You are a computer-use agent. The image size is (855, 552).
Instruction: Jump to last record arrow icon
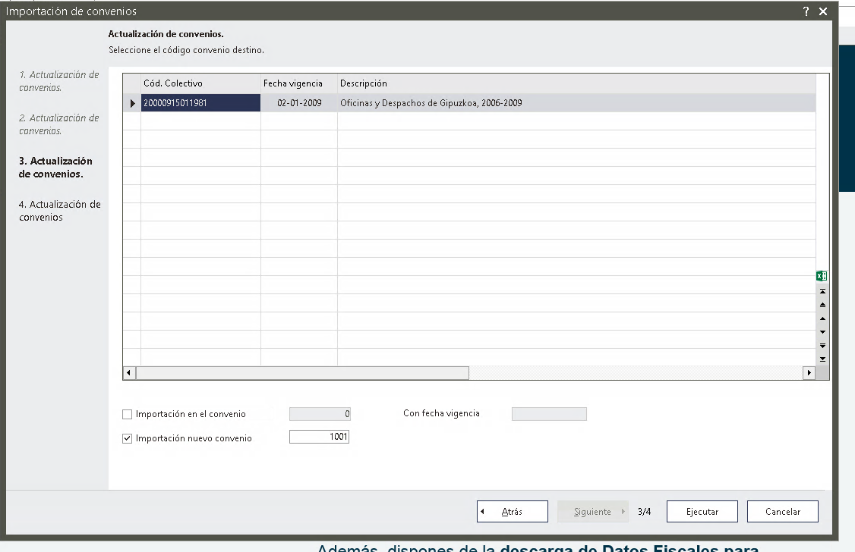pos(822,359)
